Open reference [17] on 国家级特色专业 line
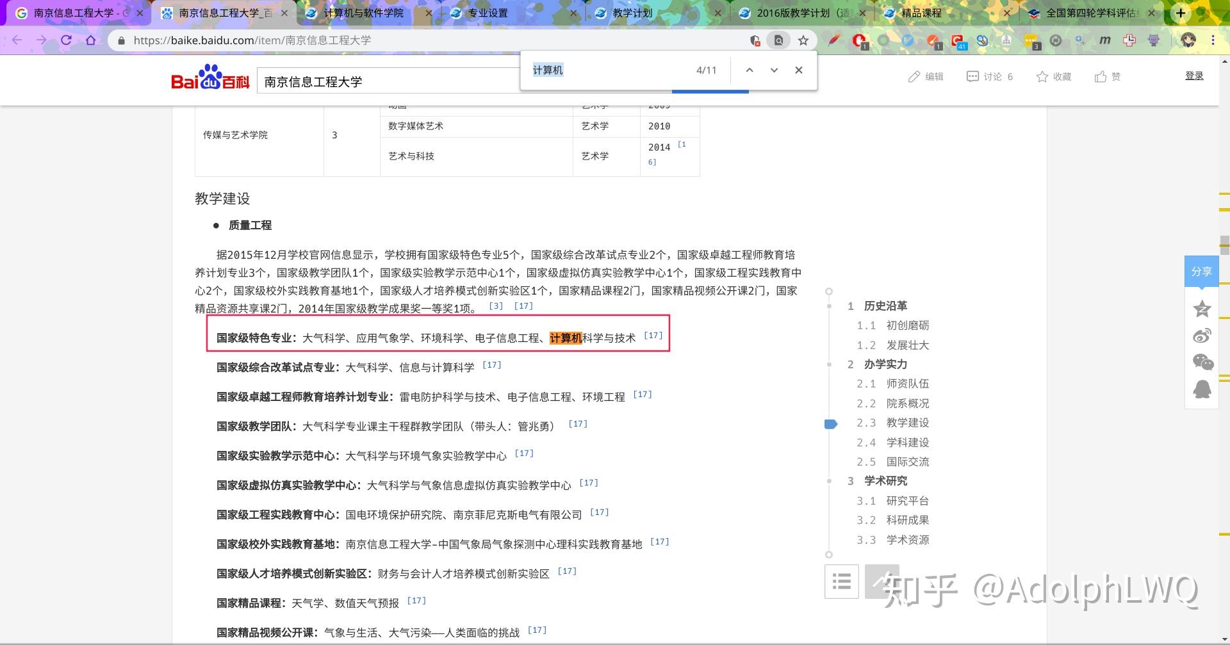This screenshot has height=645, width=1230. 653,335
